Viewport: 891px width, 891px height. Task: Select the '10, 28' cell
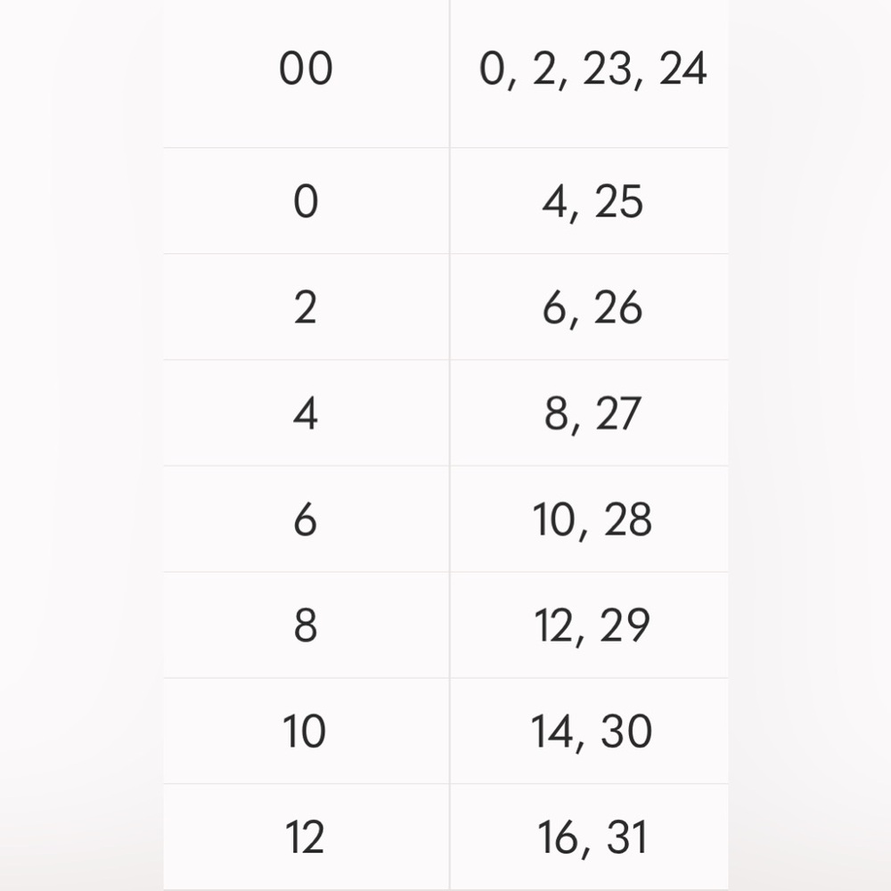tap(593, 519)
